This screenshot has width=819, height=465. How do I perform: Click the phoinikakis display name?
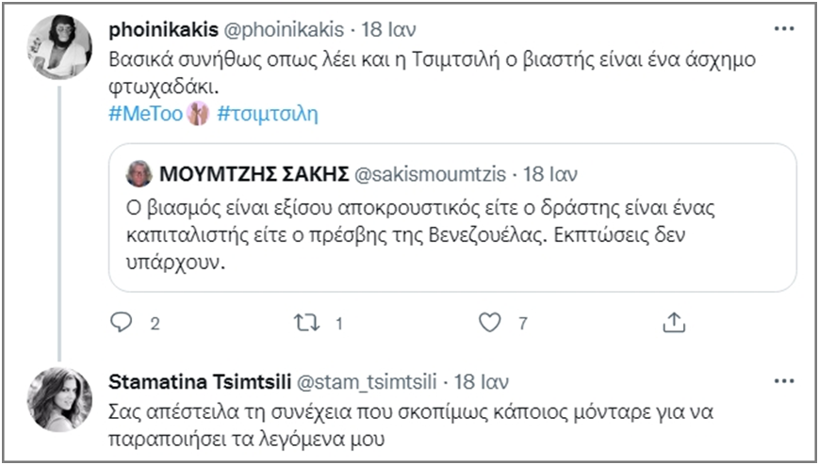coord(165,29)
